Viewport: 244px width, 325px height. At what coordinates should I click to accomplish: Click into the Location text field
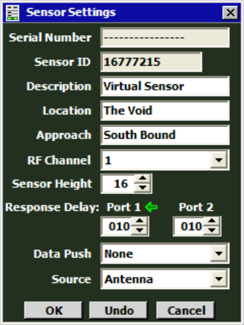coord(165,111)
